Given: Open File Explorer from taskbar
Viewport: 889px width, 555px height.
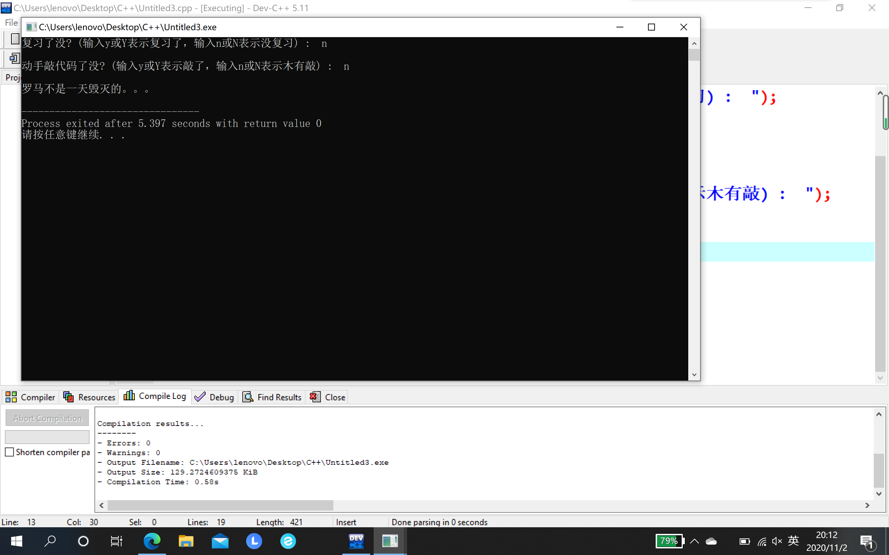Looking at the screenshot, I should [186, 541].
